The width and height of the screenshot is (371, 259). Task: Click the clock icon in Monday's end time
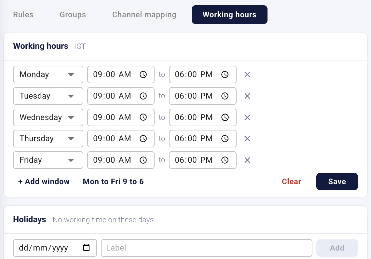click(x=225, y=75)
